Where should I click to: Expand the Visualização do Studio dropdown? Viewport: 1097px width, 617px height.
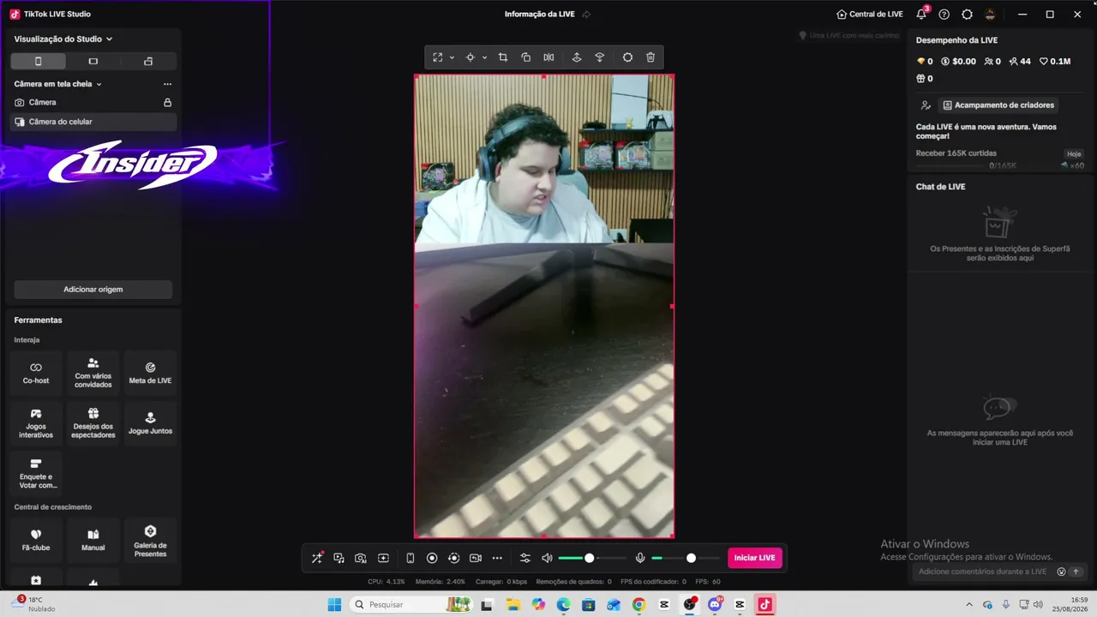coord(63,39)
